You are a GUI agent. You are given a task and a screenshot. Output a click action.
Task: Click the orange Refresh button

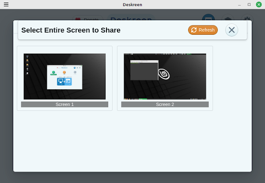tap(203, 30)
